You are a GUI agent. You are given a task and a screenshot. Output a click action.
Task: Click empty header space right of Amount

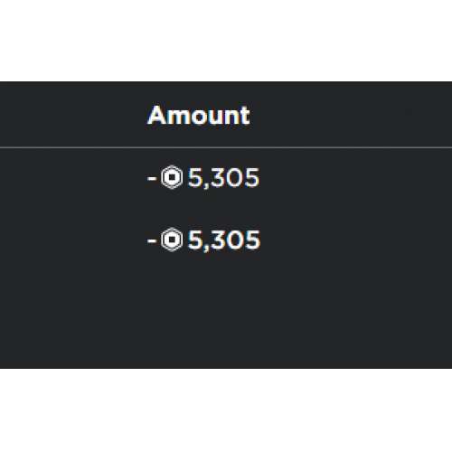(x=351, y=115)
